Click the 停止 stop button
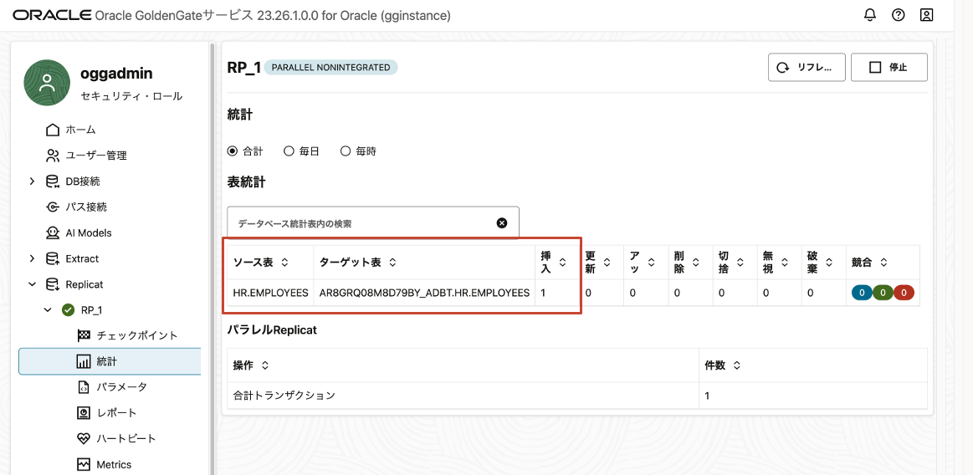This screenshot has width=973, height=475. (x=889, y=68)
